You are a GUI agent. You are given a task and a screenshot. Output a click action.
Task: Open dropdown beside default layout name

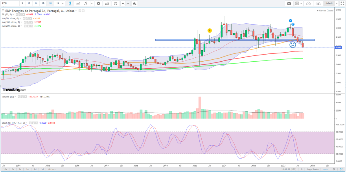(337, 3)
